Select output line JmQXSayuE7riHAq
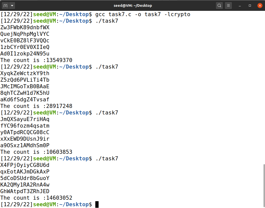 25,119
